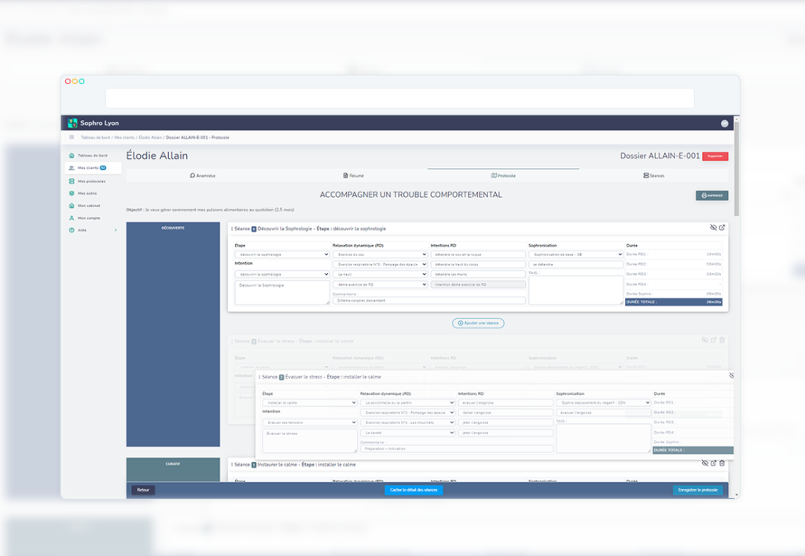Open Découvrir la Sophrologie session in external view
The height and width of the screenshot is (556, 805).
tap(722, 228)
